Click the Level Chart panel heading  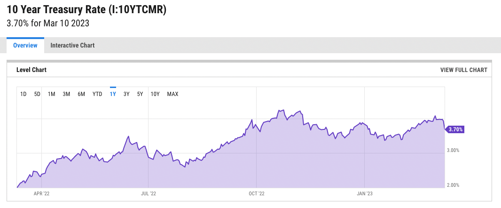click(x=31, y=70)
